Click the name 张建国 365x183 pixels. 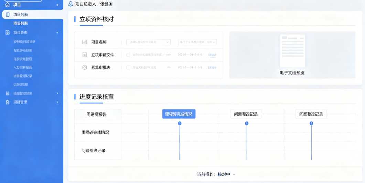[106, 4]
